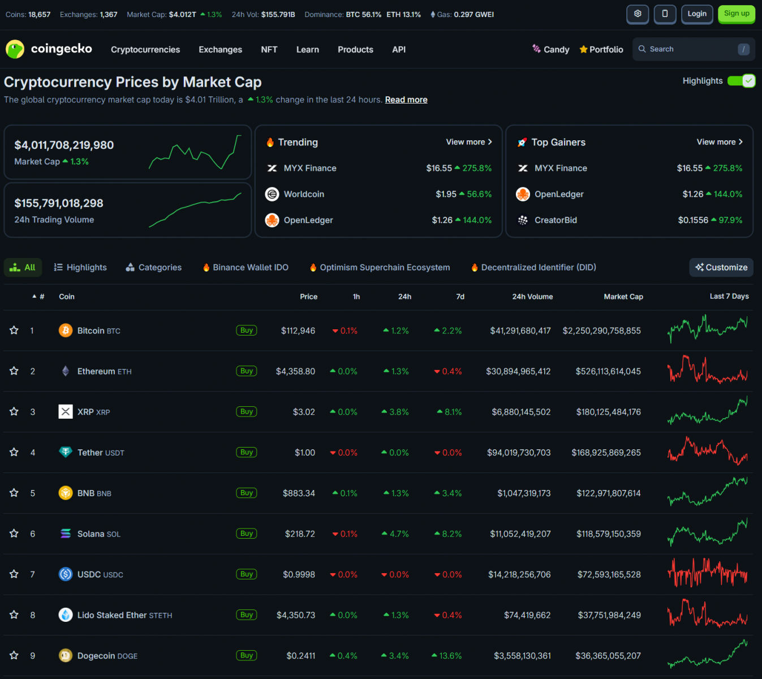The height and width of the screenshot is (679, 762).
Task: Click the Sign up button
Action: tap(736, 14)
